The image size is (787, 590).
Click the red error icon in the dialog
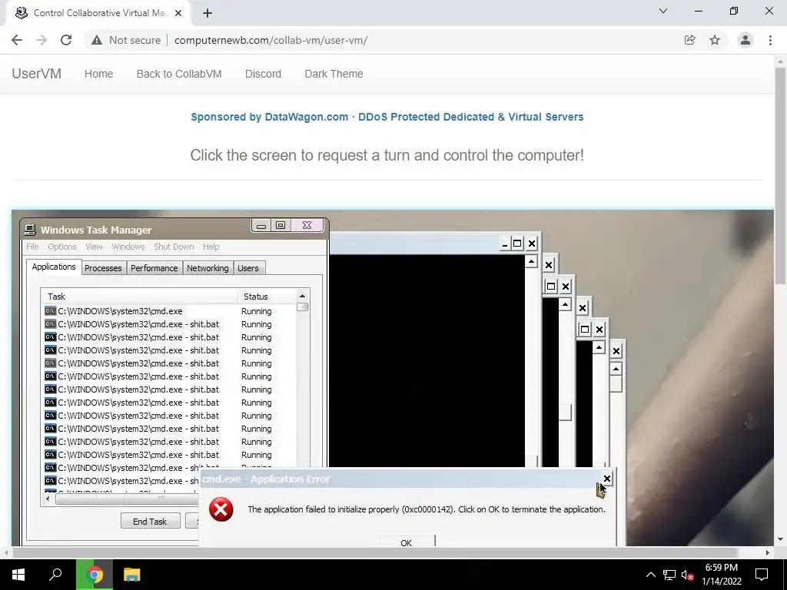coord(221,510)
